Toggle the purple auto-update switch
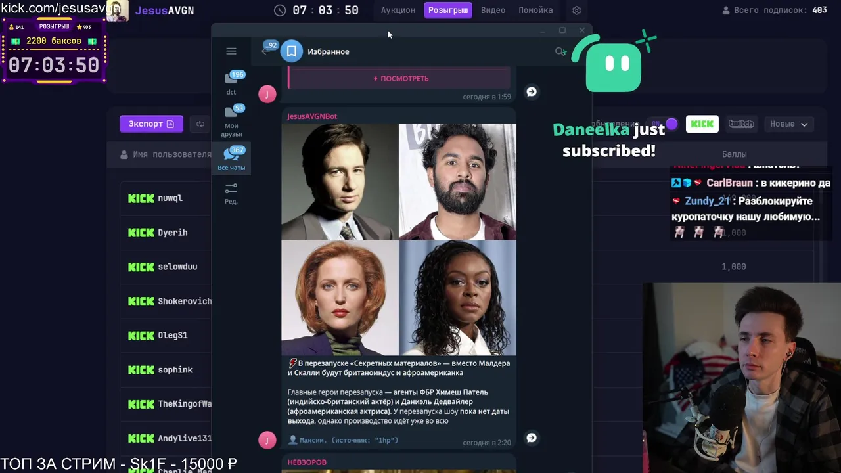The width and height of the screenshot is (841, 473). click(x=664, y=124)
